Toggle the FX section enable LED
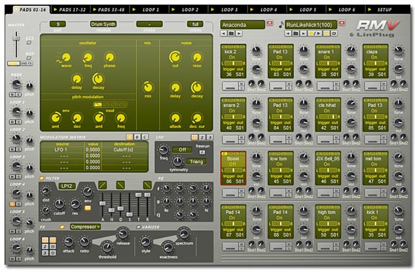Screen dimensions: 415x272 (x=62, y=227)
